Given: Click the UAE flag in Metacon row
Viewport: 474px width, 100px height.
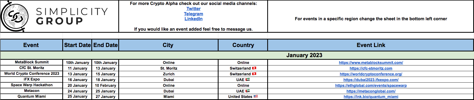Looking at the screenshot, I should click(x=248, y=91).
